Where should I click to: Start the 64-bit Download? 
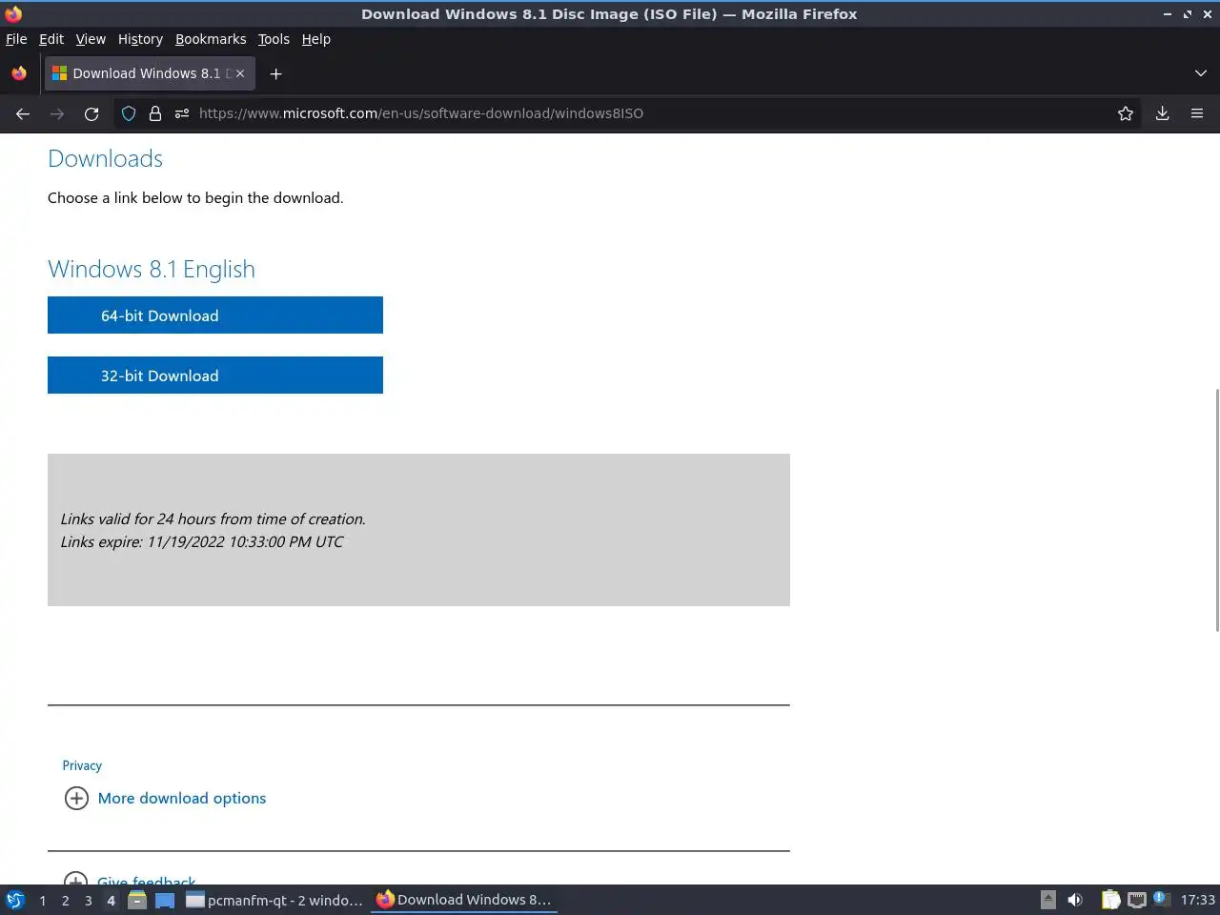[x=215, y=315]
